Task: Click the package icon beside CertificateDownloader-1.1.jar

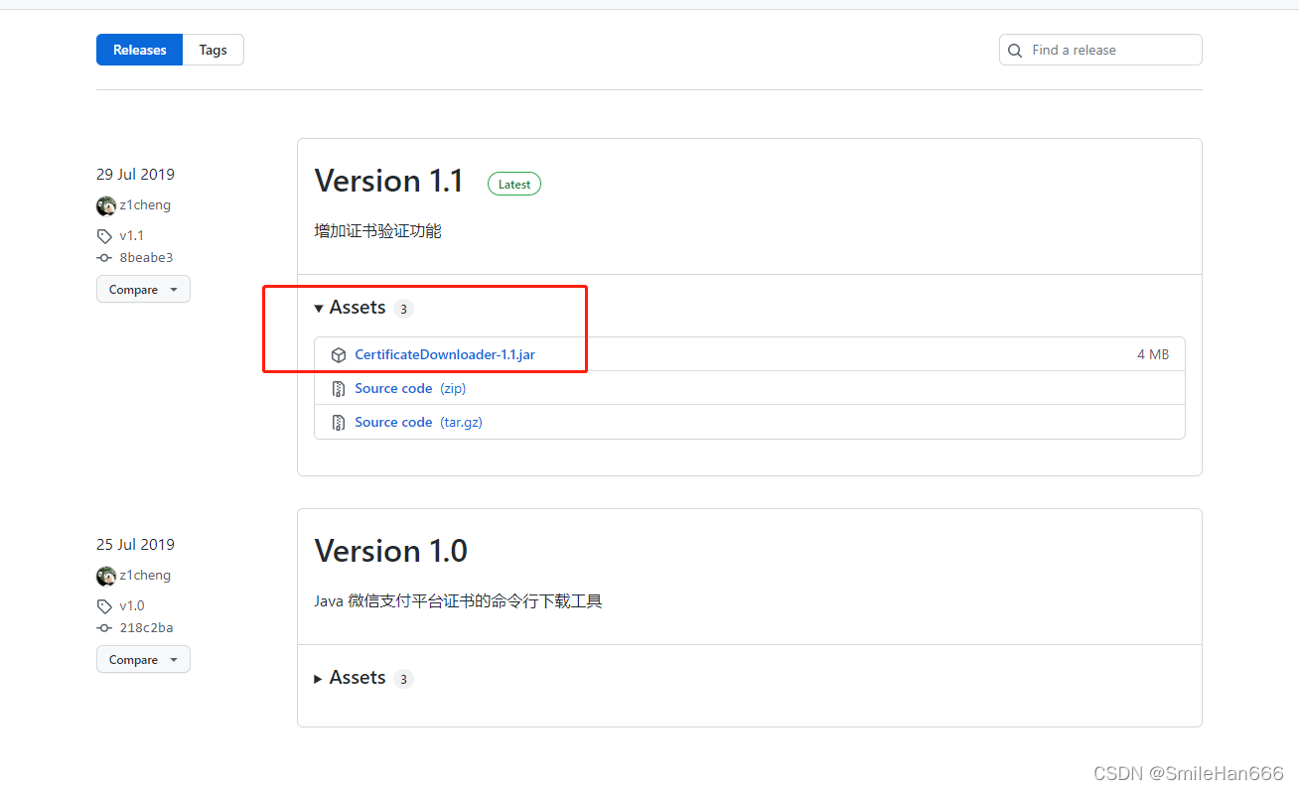Action: click(x=339, y=355)
